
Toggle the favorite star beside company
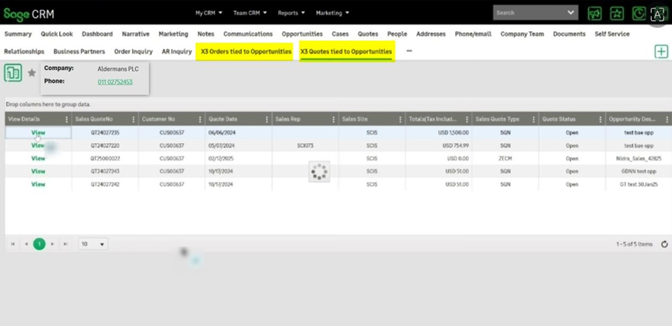[x=32, y=73]
